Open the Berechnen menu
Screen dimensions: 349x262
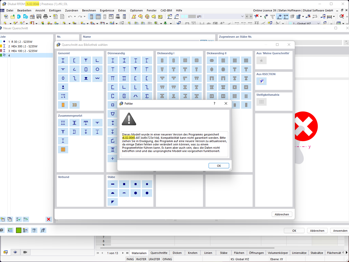(89, 10)
